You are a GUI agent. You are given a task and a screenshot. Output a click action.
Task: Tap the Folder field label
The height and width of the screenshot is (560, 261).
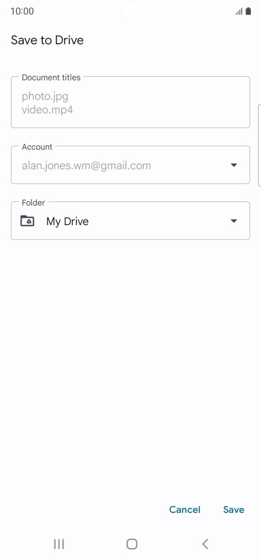pos(33,203)
